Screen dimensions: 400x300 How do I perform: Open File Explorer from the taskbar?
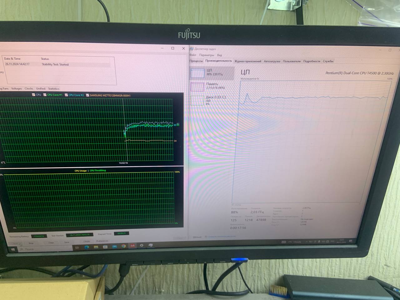click(96, 247)
